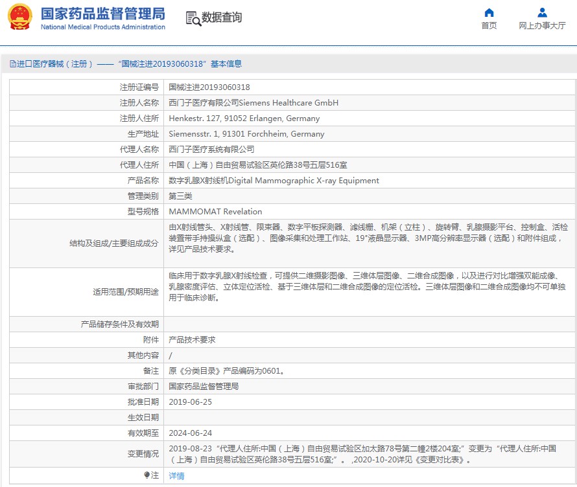This screenshot has width=577, height=487.
Task: Select the intended-use paragraph starting 临床用于数字乳腺
Action: pyautogui.click(x=367, y=287)
